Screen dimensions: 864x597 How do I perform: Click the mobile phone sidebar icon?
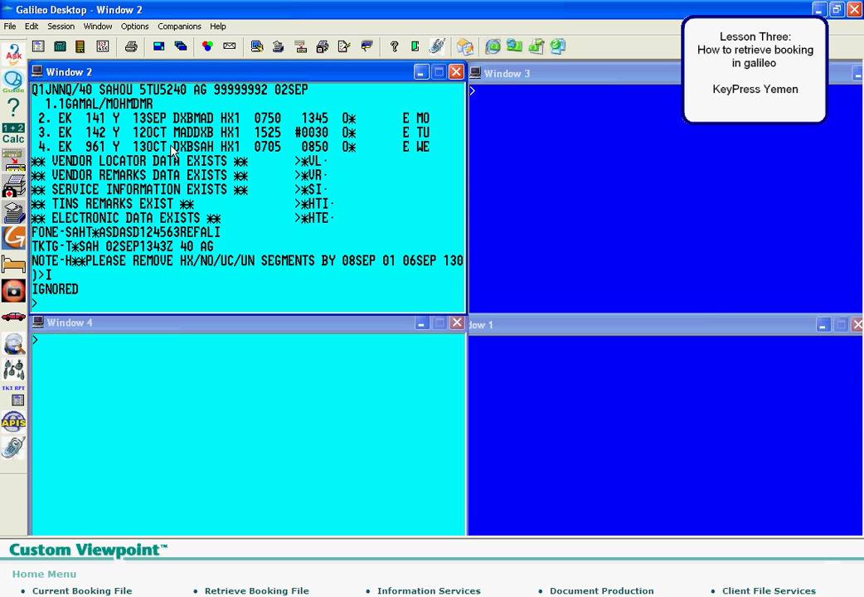click(14, 448)
